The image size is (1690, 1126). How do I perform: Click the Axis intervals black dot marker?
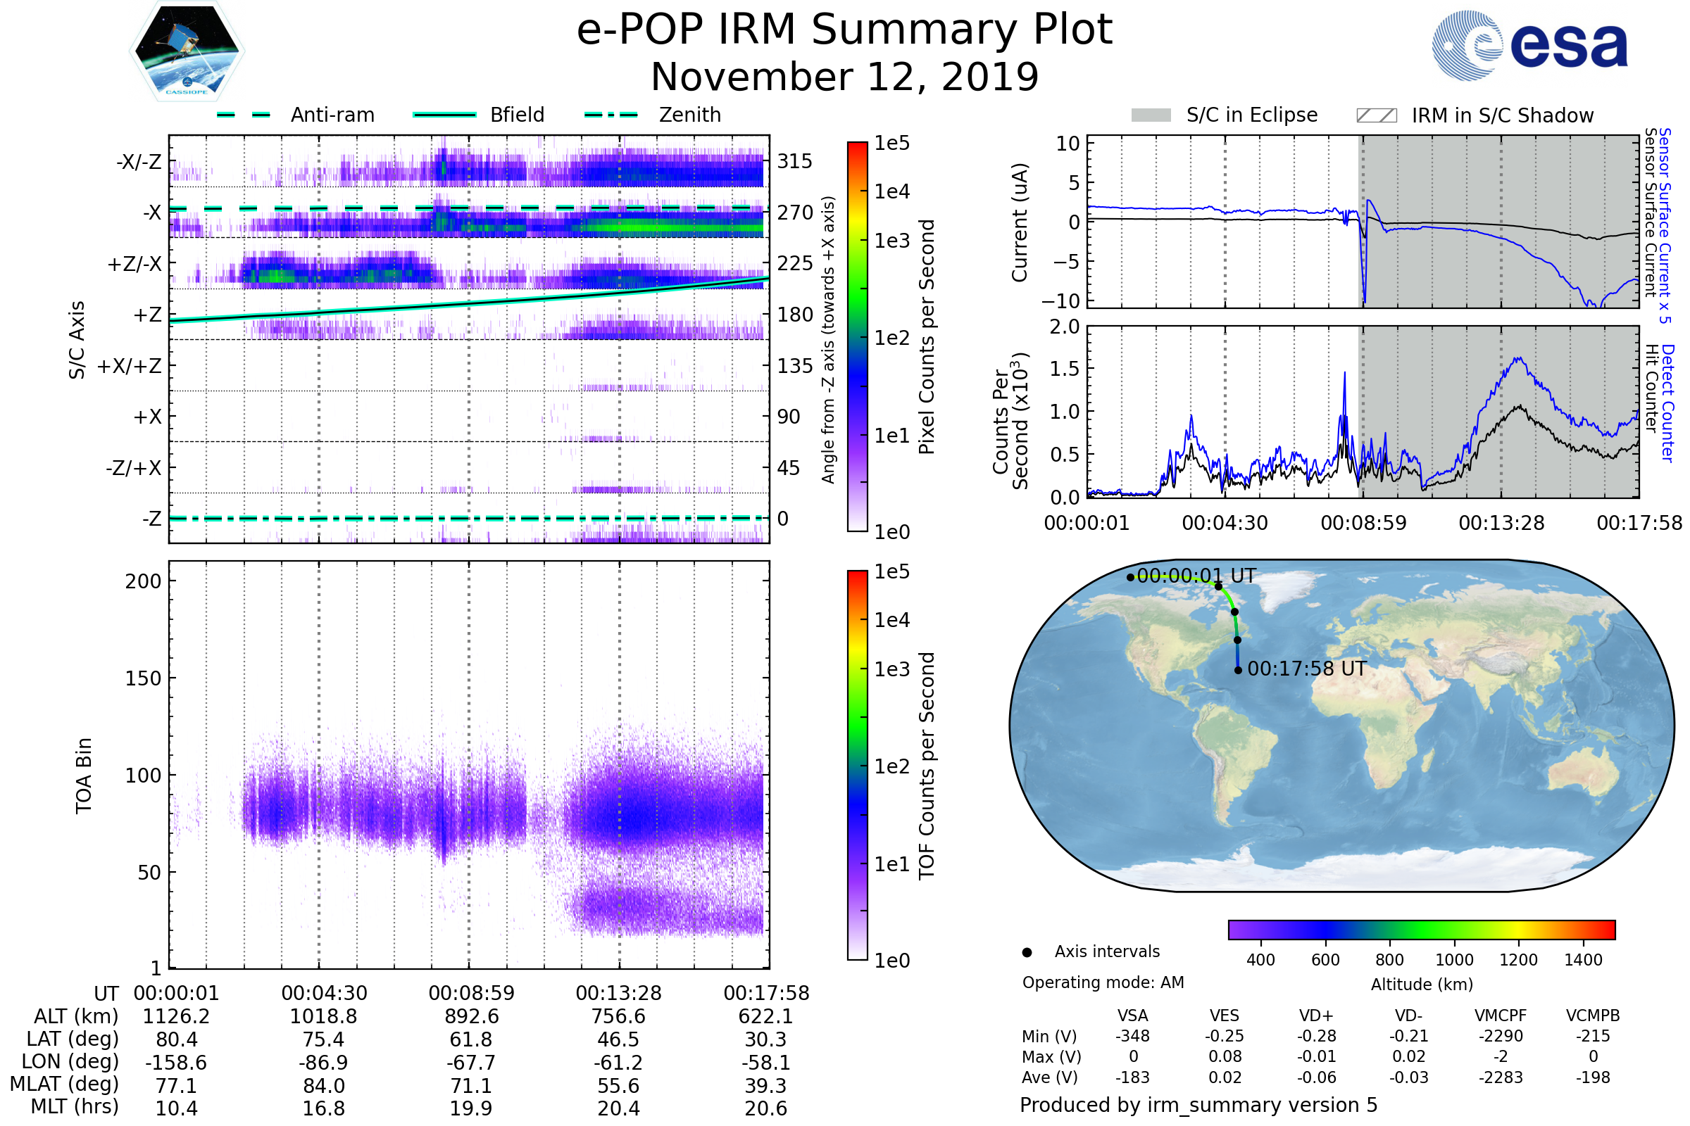coord(1027,952)
